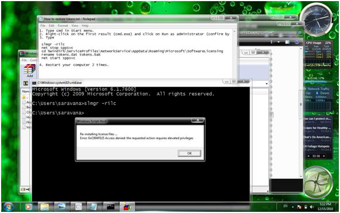Open the View menu in Notepad
The height and width of the screenshot is (213, 340).
coord(75,26)
